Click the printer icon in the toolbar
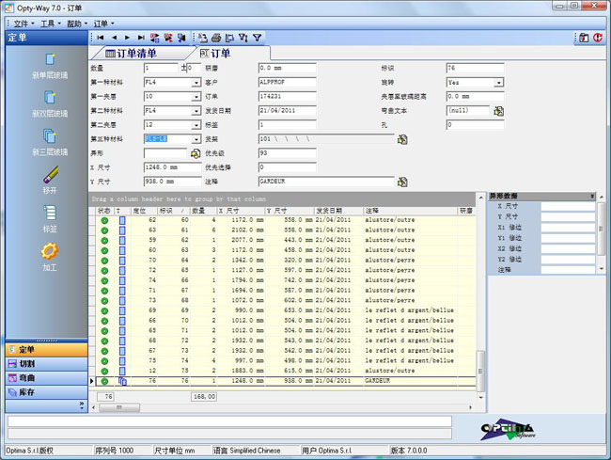 [x=216, y=38]
